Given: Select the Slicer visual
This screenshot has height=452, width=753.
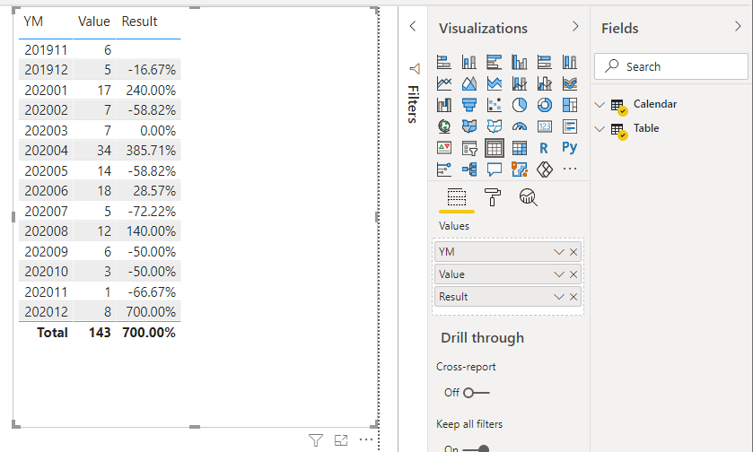Looking at the screenshot, I should (469, 148).
